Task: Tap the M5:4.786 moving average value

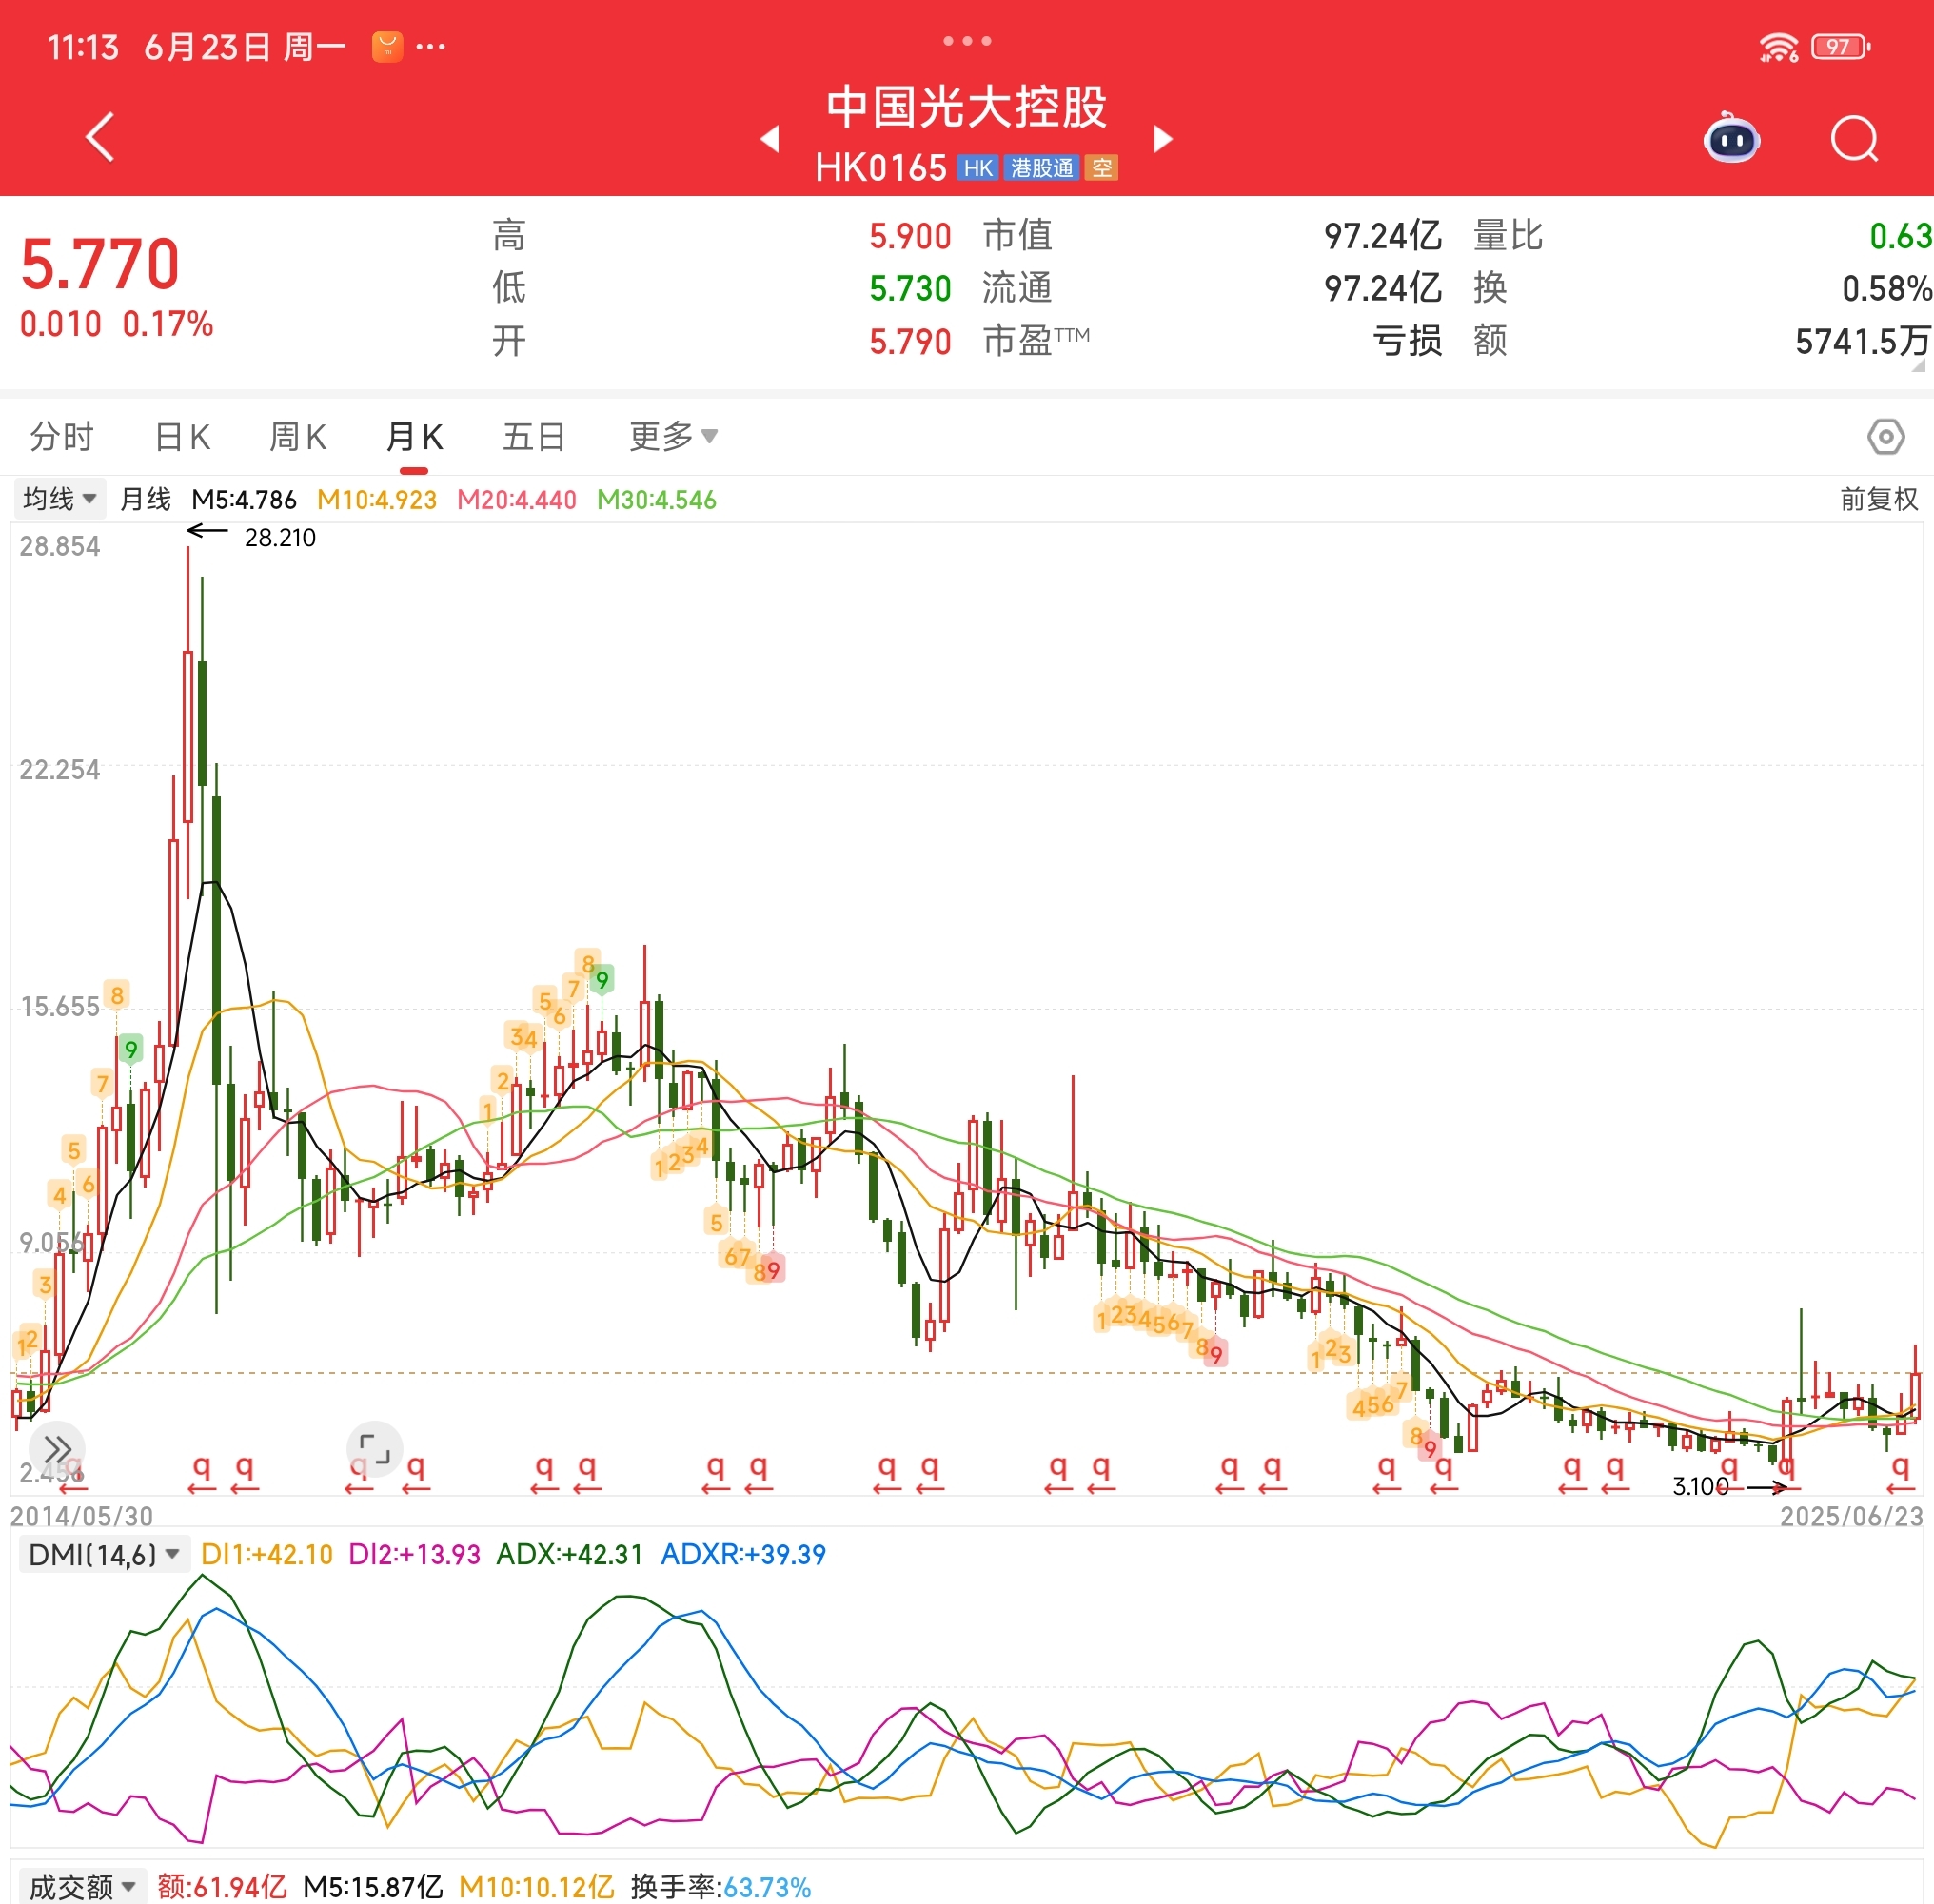Action: click(244, 499)
